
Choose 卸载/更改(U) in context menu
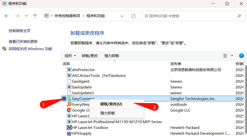[111, 104]
